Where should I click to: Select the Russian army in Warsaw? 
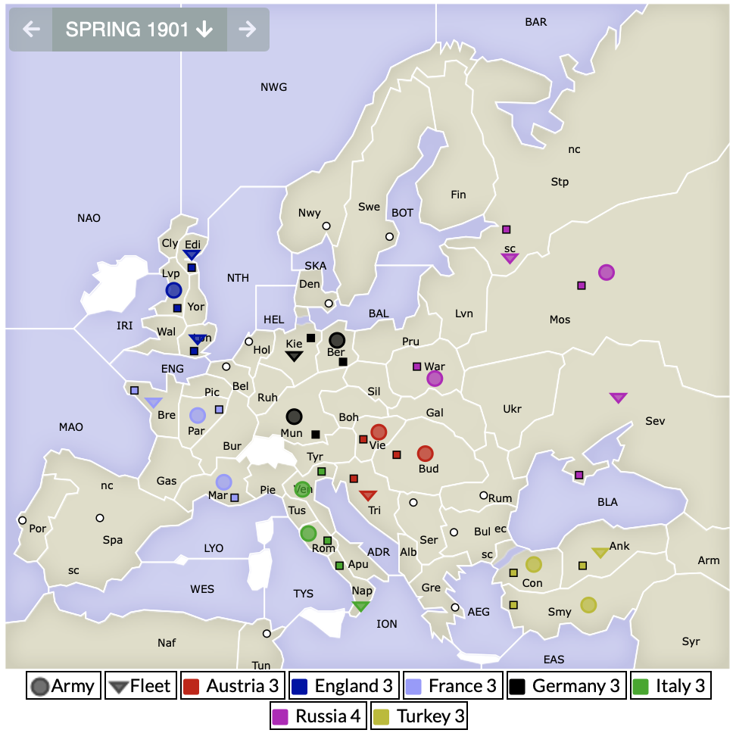point(435,378)
